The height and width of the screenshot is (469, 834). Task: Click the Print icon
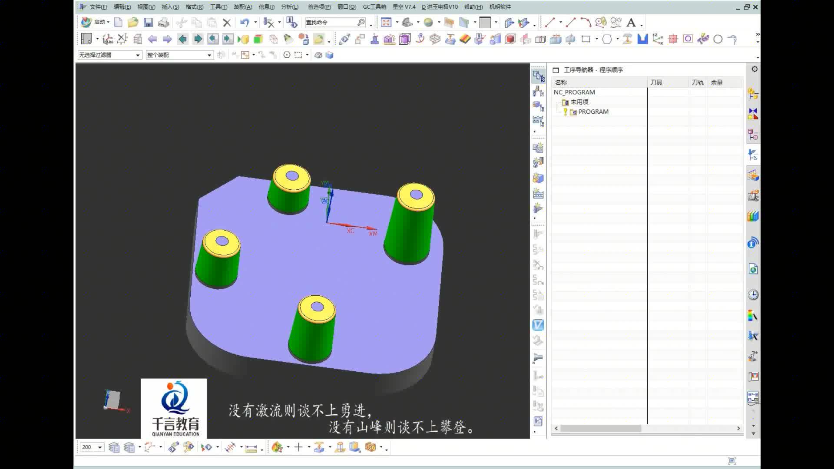click(163, 23)
